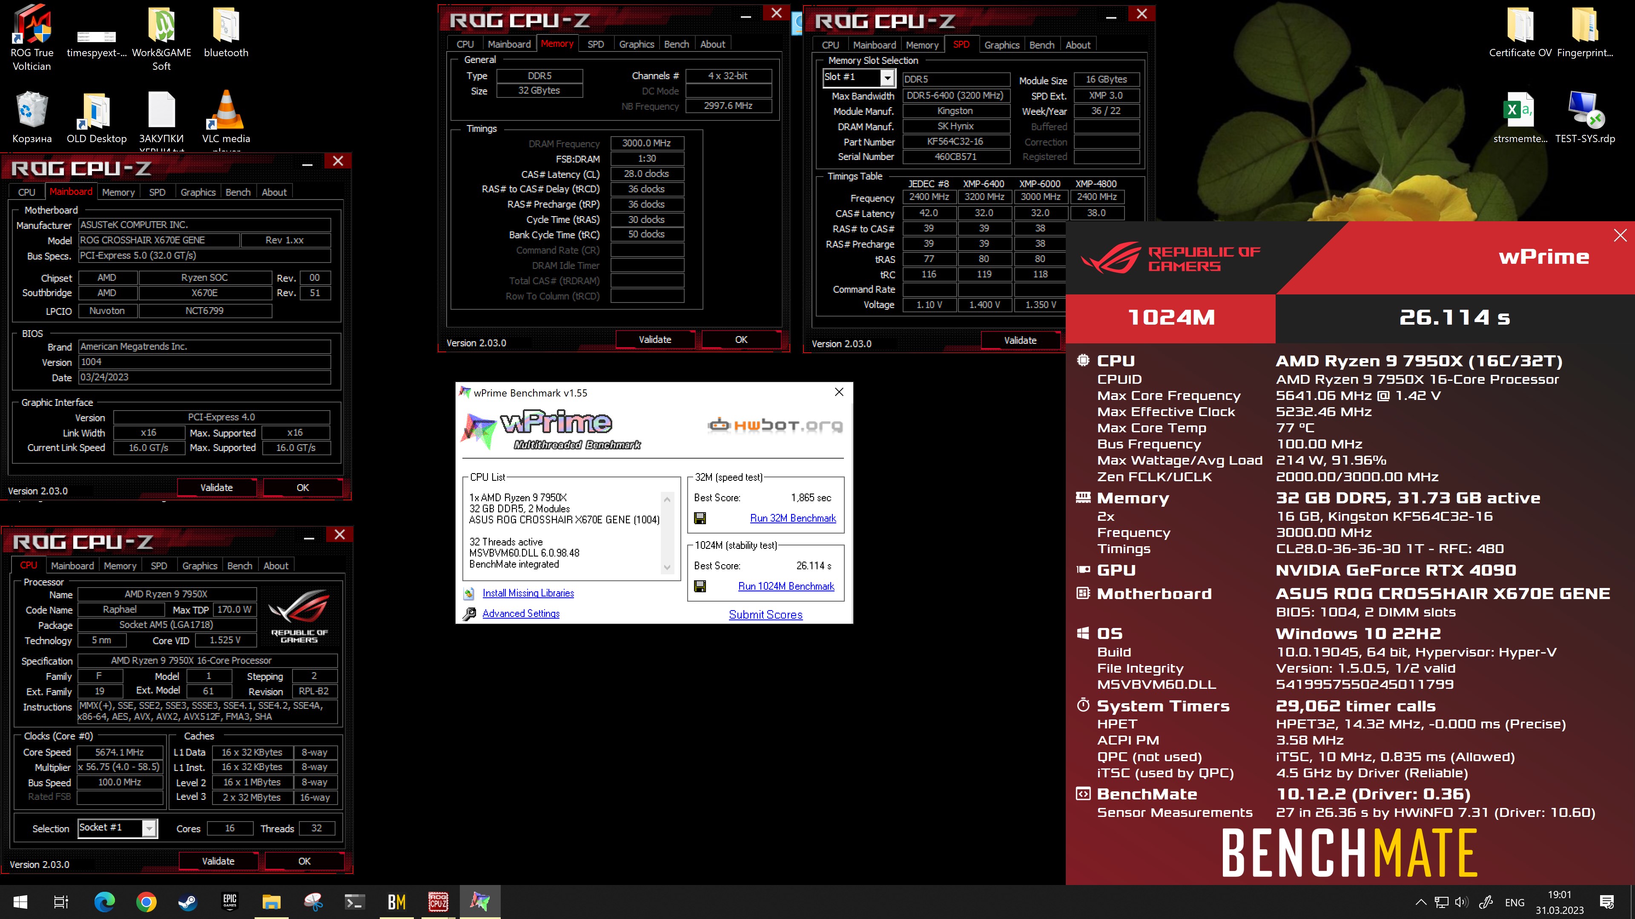Click the Install Missing Libraries icon
This screenshot has height=919, width=1635.
tap(469, 594)
